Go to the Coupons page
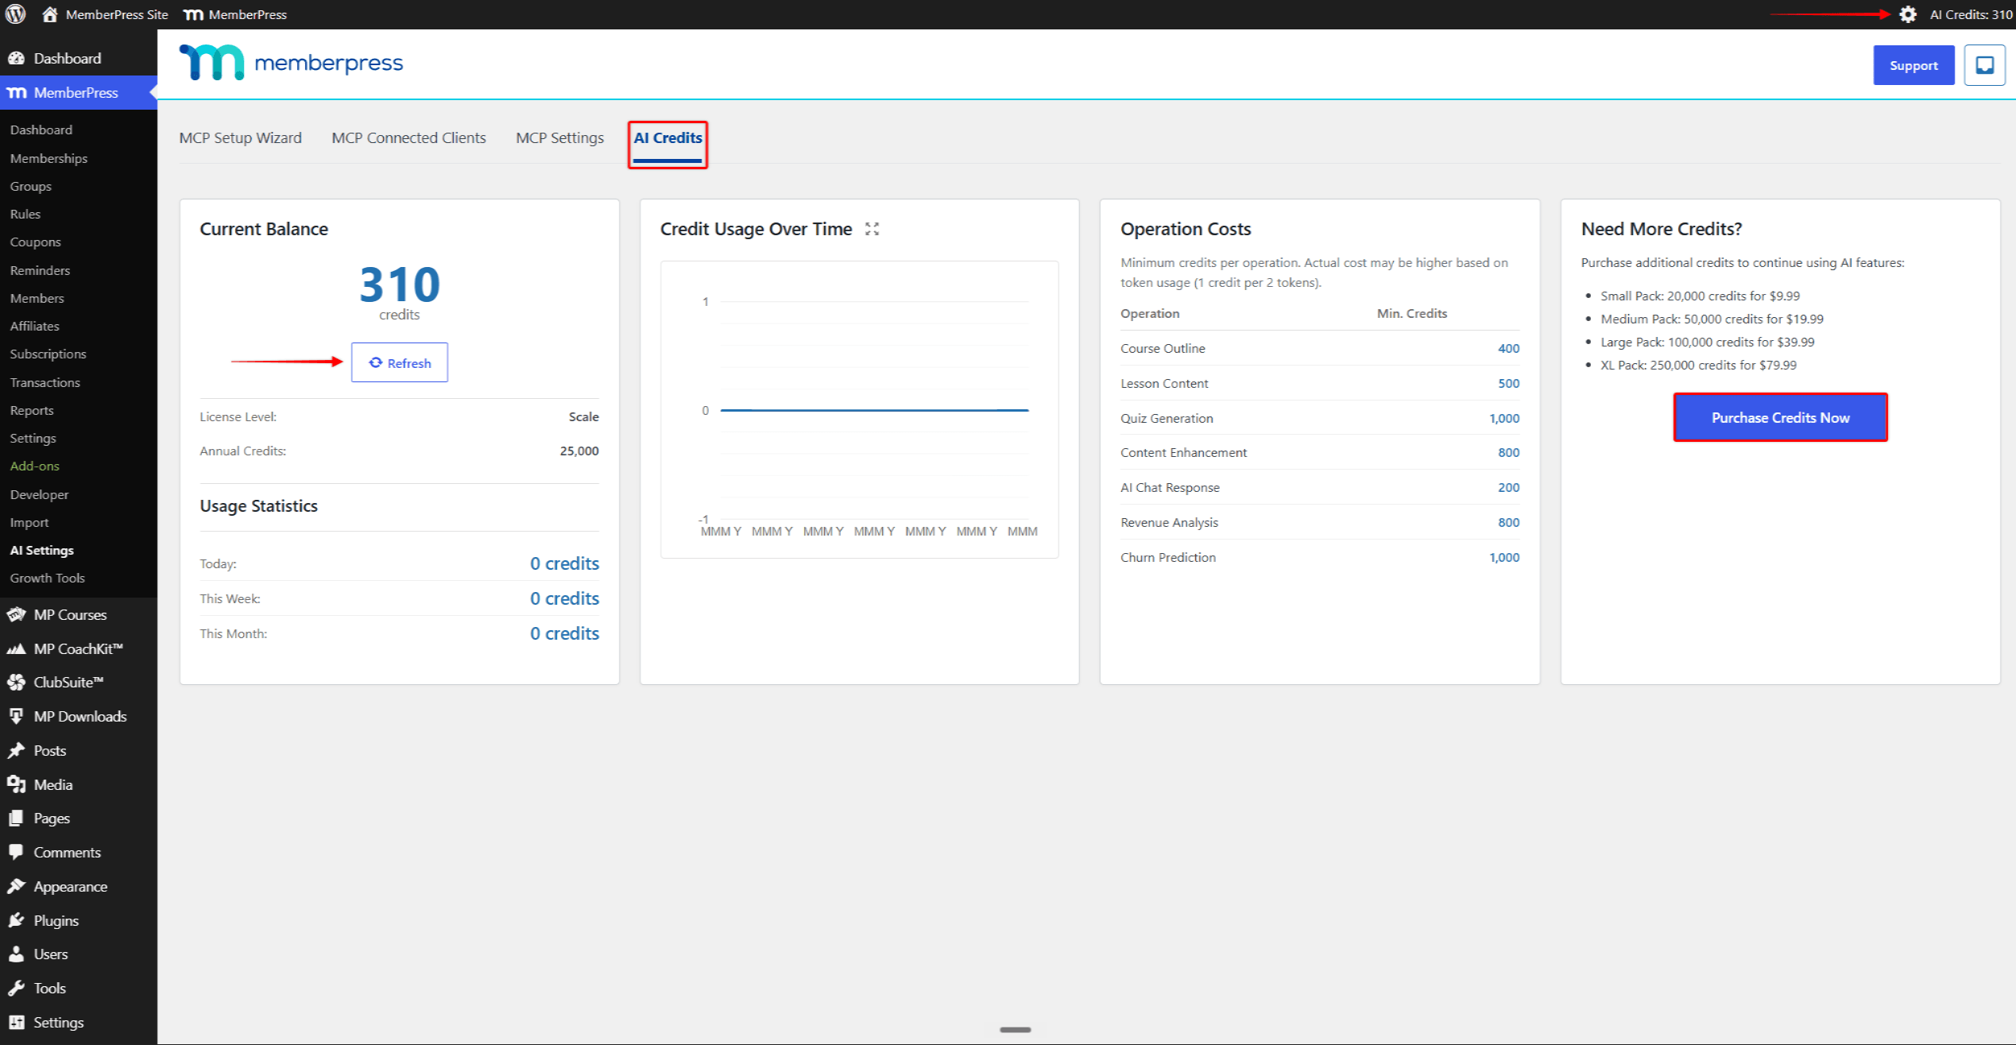The image size is (2016, 1045). 35,242
